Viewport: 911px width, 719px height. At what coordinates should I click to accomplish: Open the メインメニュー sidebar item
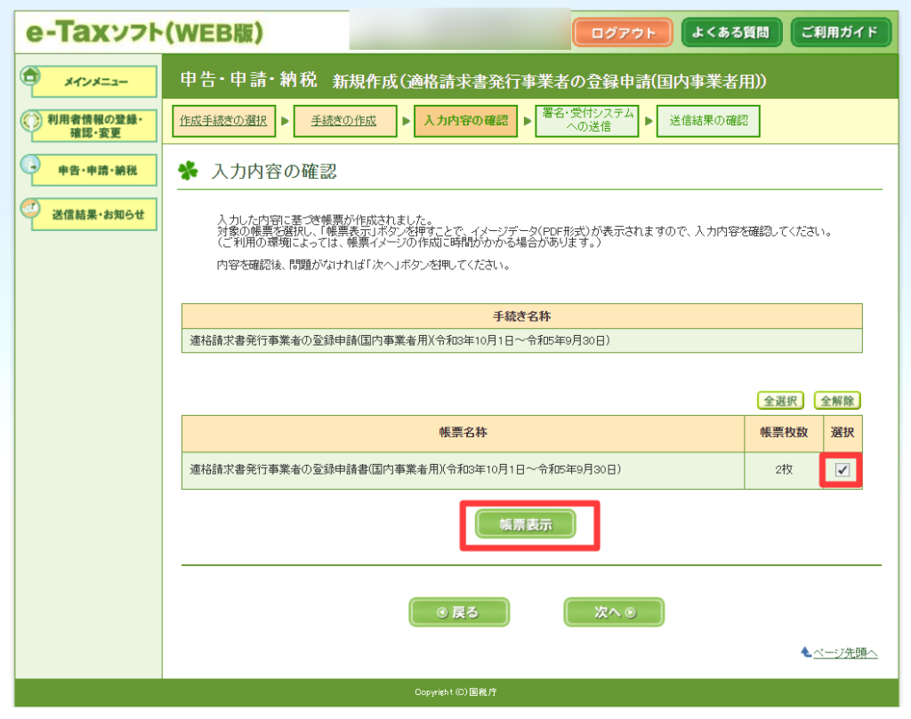coord(95,82)
